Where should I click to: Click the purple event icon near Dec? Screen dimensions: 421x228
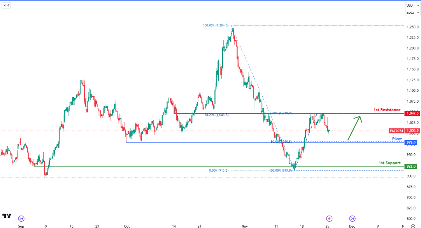coord(352,219)
